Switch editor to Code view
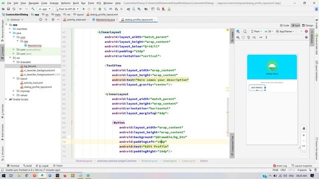This screenshot has width=319, height=179. point(285,25)
